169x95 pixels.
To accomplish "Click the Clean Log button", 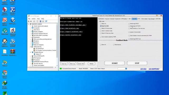I will (x=72, y=64).
